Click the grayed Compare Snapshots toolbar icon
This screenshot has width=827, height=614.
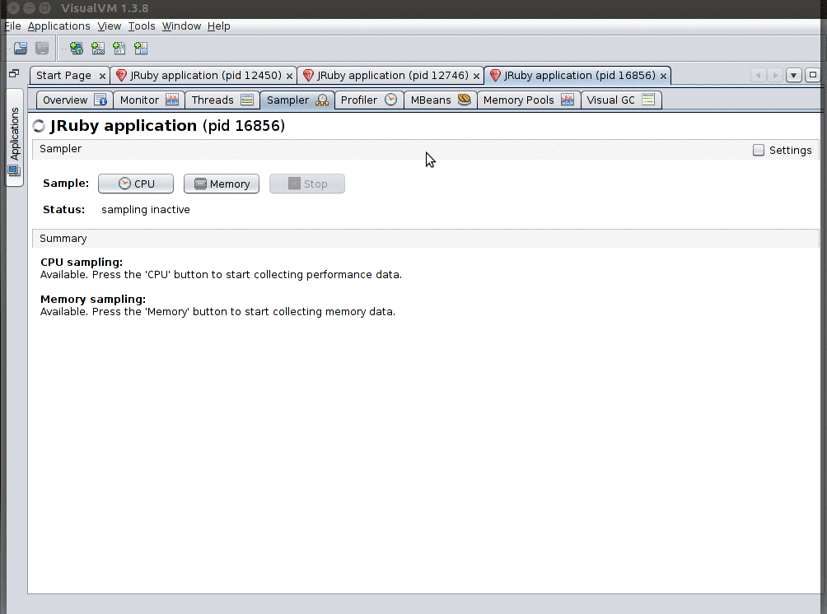click(42, 49)
